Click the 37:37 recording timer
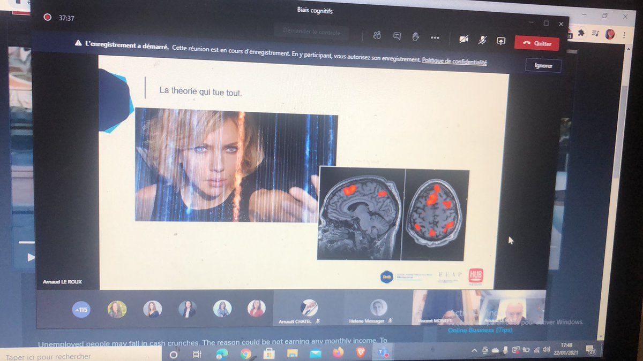643x361 pixels. 66,18
